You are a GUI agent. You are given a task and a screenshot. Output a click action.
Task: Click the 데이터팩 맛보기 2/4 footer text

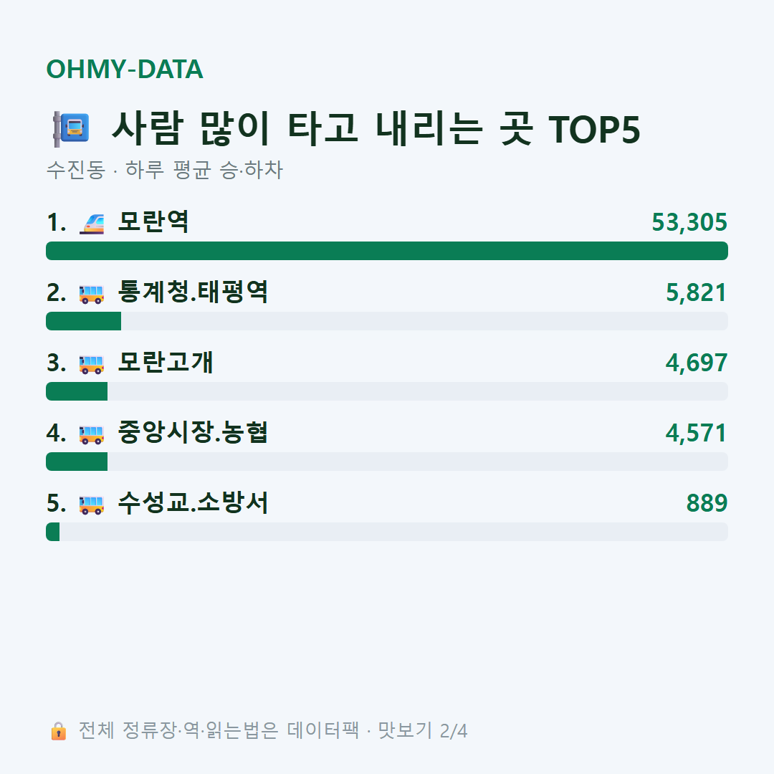coord(377,730)
